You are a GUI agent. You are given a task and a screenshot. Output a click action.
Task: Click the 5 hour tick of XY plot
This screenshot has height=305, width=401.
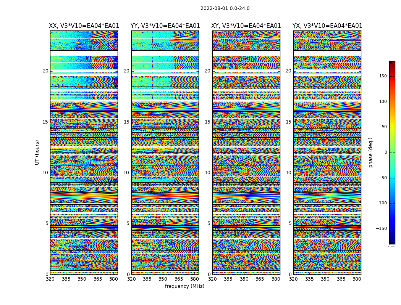[x=209, y=223]
